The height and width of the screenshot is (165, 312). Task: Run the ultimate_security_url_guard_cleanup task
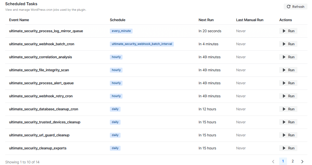288,135
